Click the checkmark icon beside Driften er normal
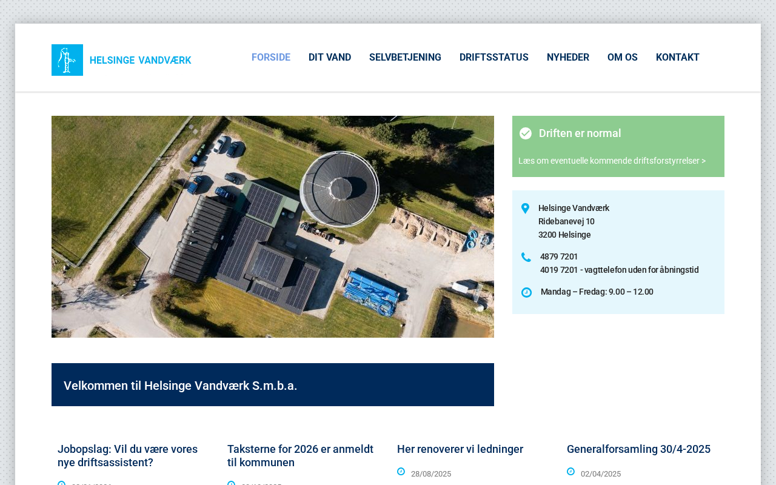 tap(526, 133)
